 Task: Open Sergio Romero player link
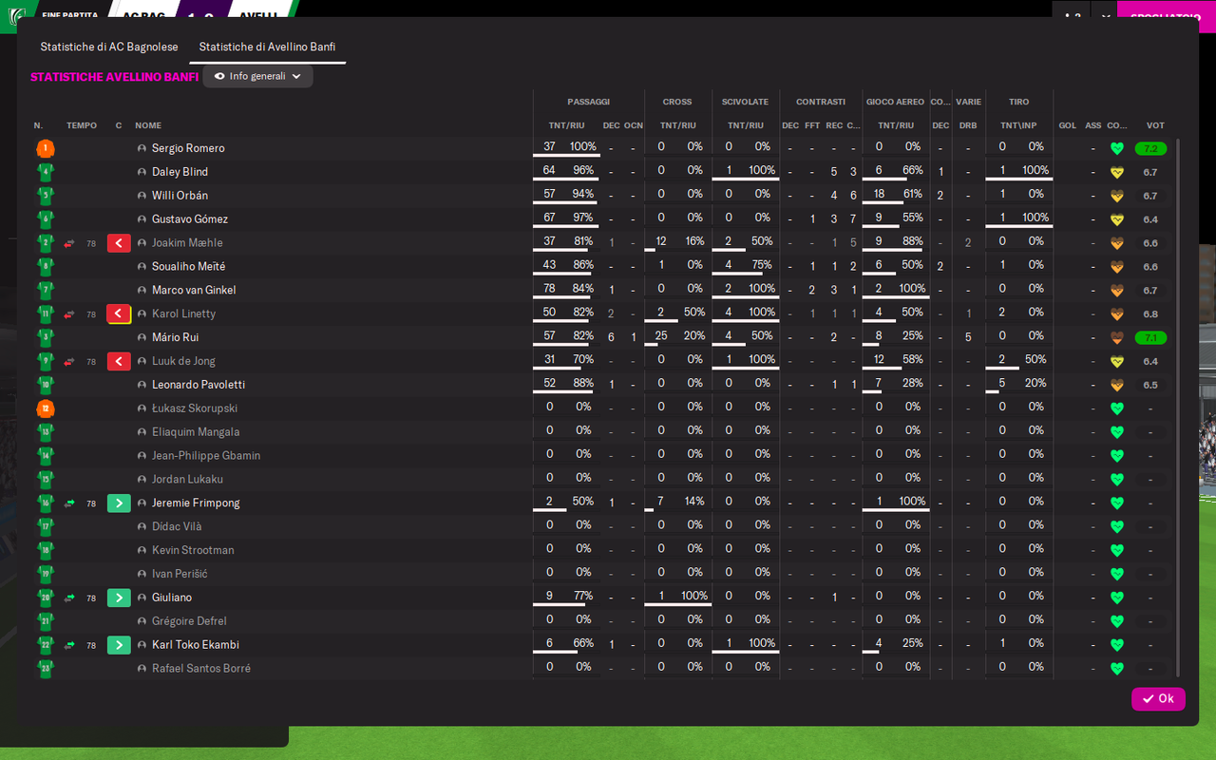point(188,148)
